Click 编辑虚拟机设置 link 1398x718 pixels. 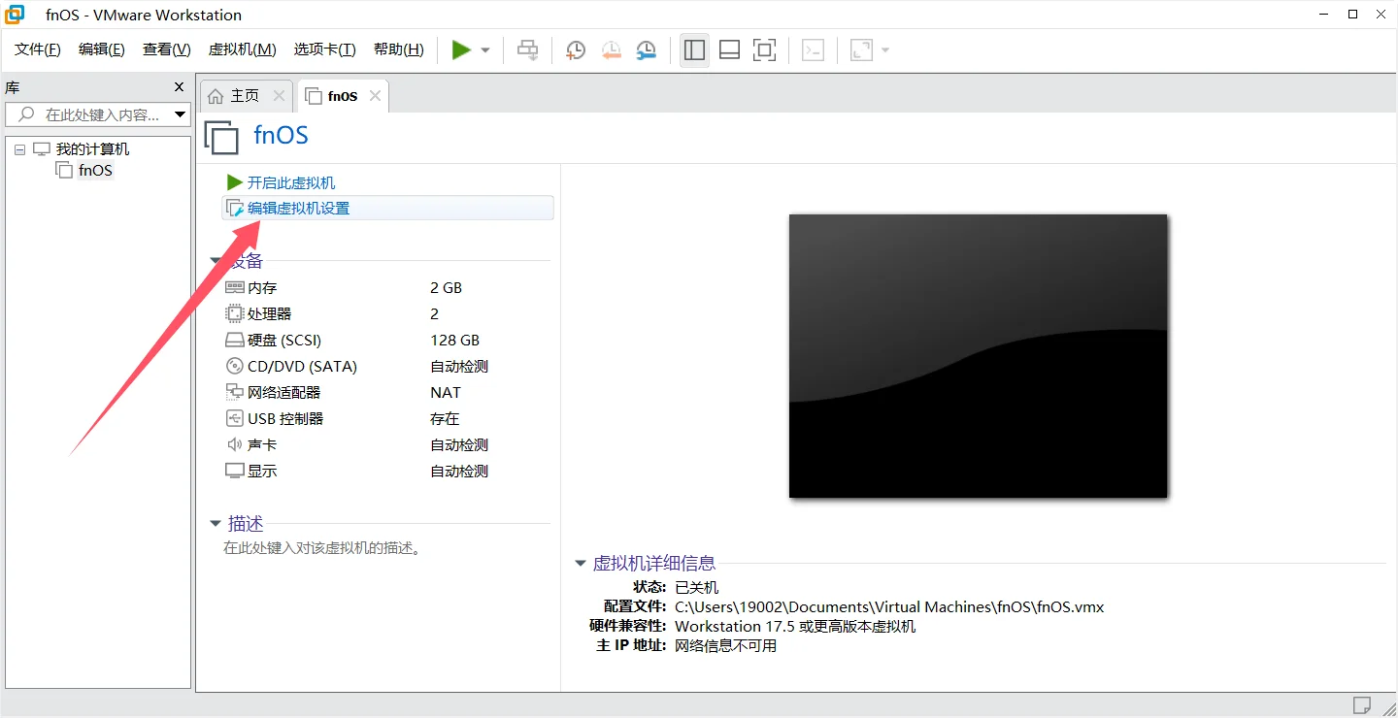tap(298, 208)
